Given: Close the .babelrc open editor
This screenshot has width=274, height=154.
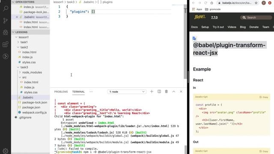Looking at the screenshot, I should click(17, 17).
